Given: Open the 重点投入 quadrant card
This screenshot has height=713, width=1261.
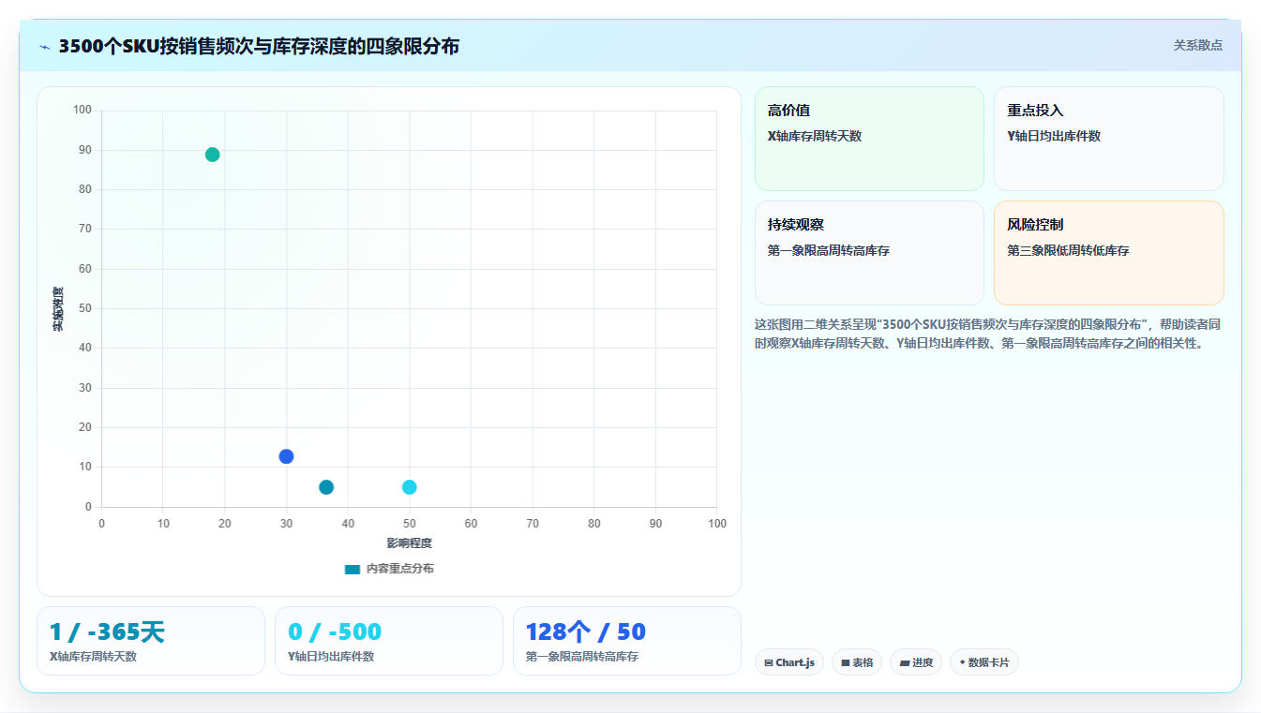Looking at the screenshot, I should (1109, 139).
